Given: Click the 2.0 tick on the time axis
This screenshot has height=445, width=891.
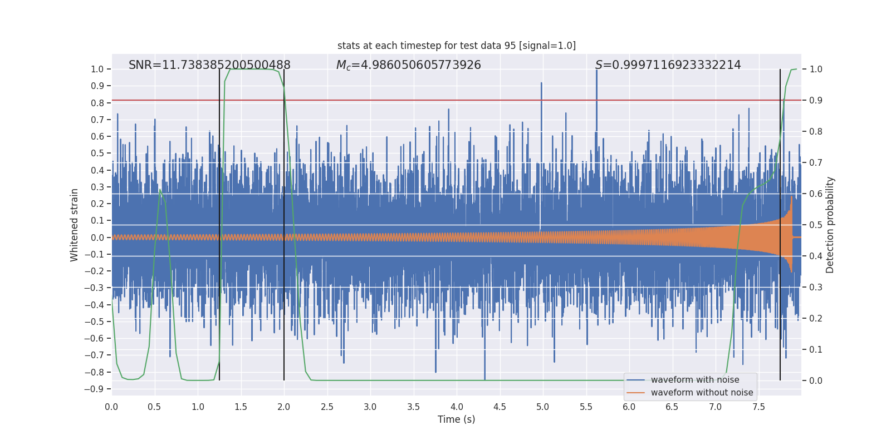Looking at the screenshot, I should click(284, 407).
